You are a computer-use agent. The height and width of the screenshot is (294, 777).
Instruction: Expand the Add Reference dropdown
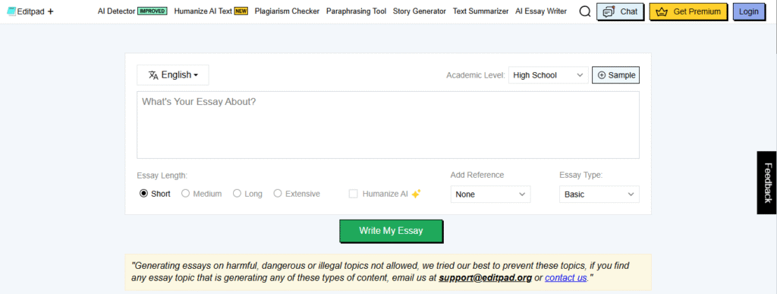(490, 194)
